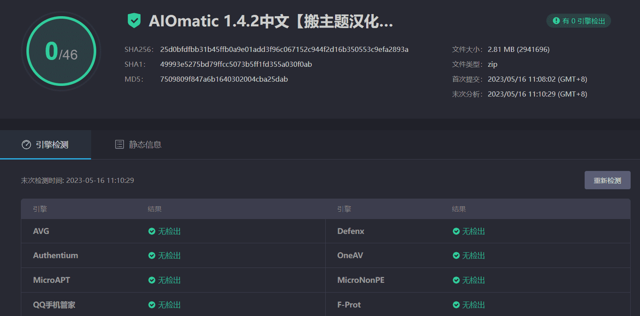Click the gauge icon on 引擎检测 tab

pos(26,145)
